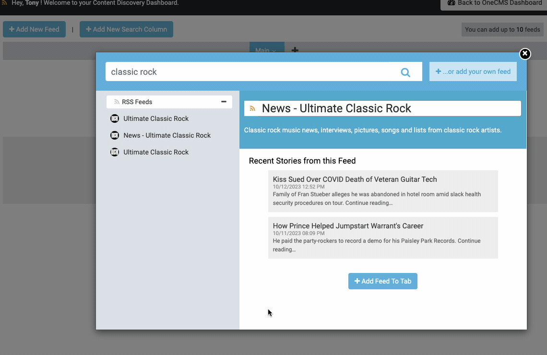
Task: Click the RSS icon in RSS Feeds header
Action: (x=117, y=102)
